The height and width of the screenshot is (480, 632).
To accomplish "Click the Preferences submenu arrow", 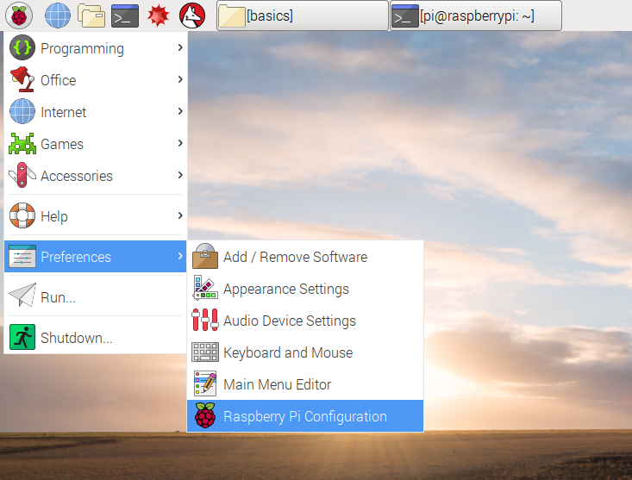I will [x=180, y=256].
